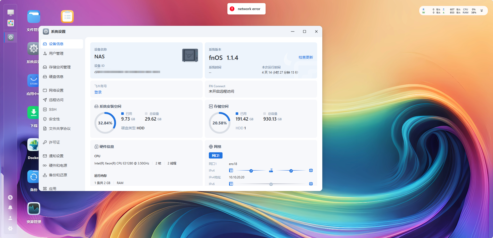Click the uptime 4 天 14 小时 text
493x238 pixels.
click(280, 73)
